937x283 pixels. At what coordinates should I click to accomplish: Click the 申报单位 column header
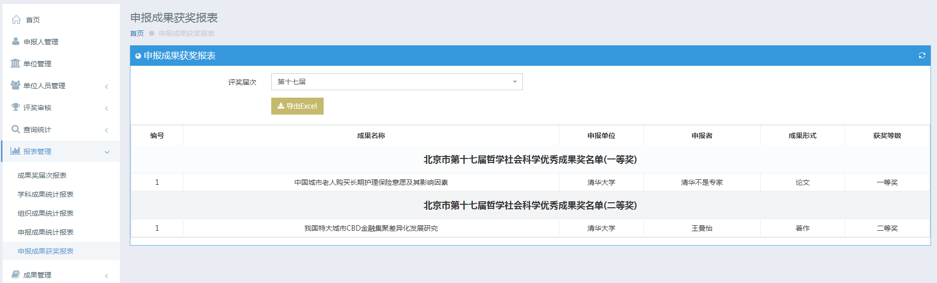coord(601,136)
